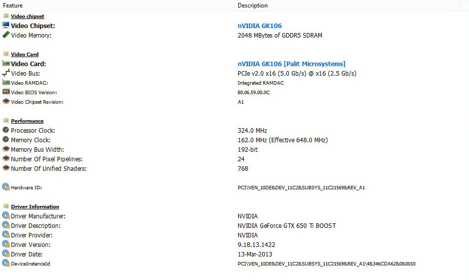Select the Driver Version row label
The image size is (469, 280).
31,245
